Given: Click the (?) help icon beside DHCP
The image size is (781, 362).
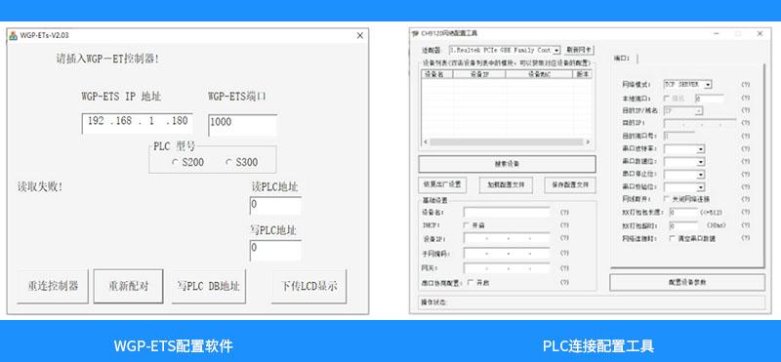Looking at the screenshot, I should pos(564,225).
